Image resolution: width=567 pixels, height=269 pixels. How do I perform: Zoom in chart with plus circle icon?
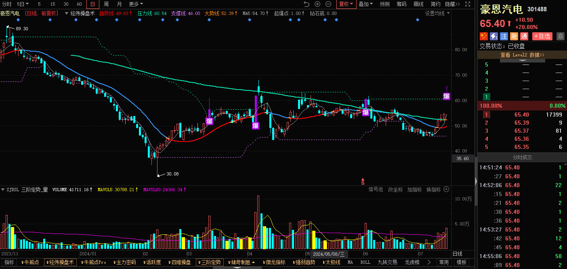click(317, 4)
